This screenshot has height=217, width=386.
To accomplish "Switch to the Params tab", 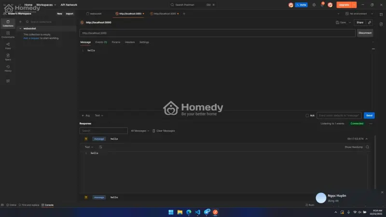I will (116, 42).
